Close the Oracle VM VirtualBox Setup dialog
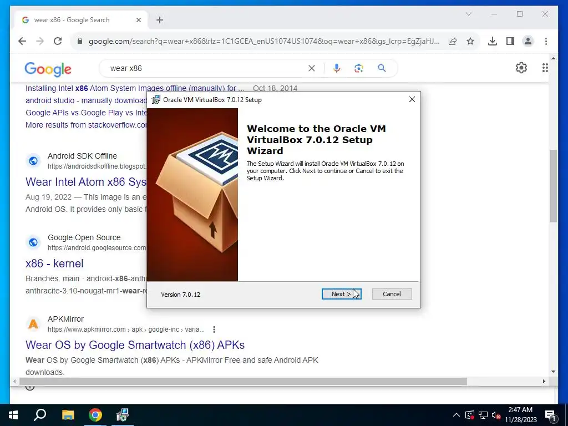The image size is (568, 426). pyautogui.click(x=412, y=99)
